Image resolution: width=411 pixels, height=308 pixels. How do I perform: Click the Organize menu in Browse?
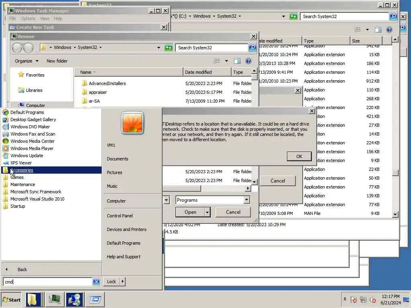click(26, 61)
